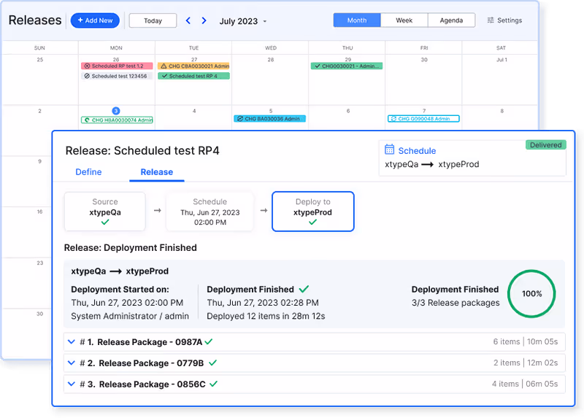Open the Scheduled test 123456 event
584x418 pixels.
pos(117,76)
